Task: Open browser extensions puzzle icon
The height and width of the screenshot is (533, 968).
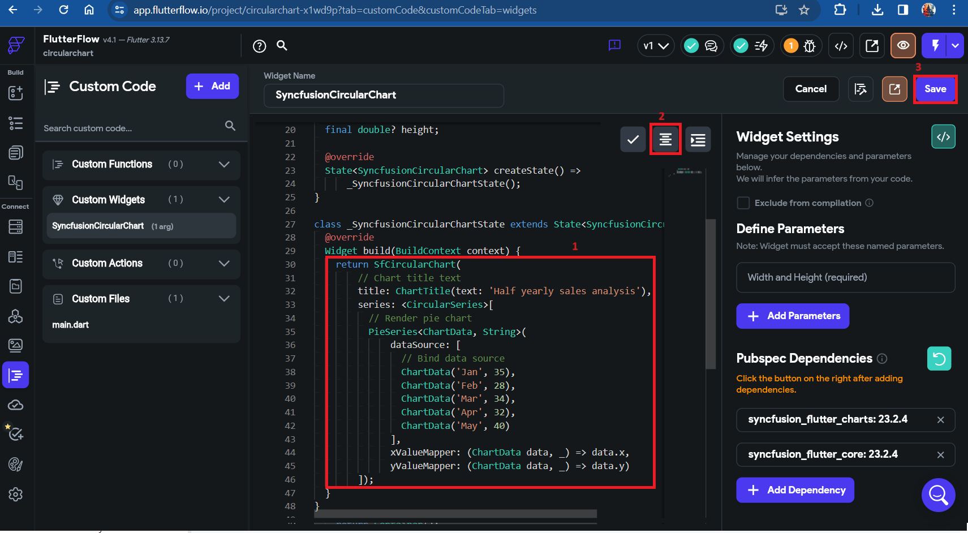Action: tap(840, 10)
